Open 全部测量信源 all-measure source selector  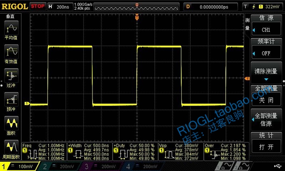(266, 120)
